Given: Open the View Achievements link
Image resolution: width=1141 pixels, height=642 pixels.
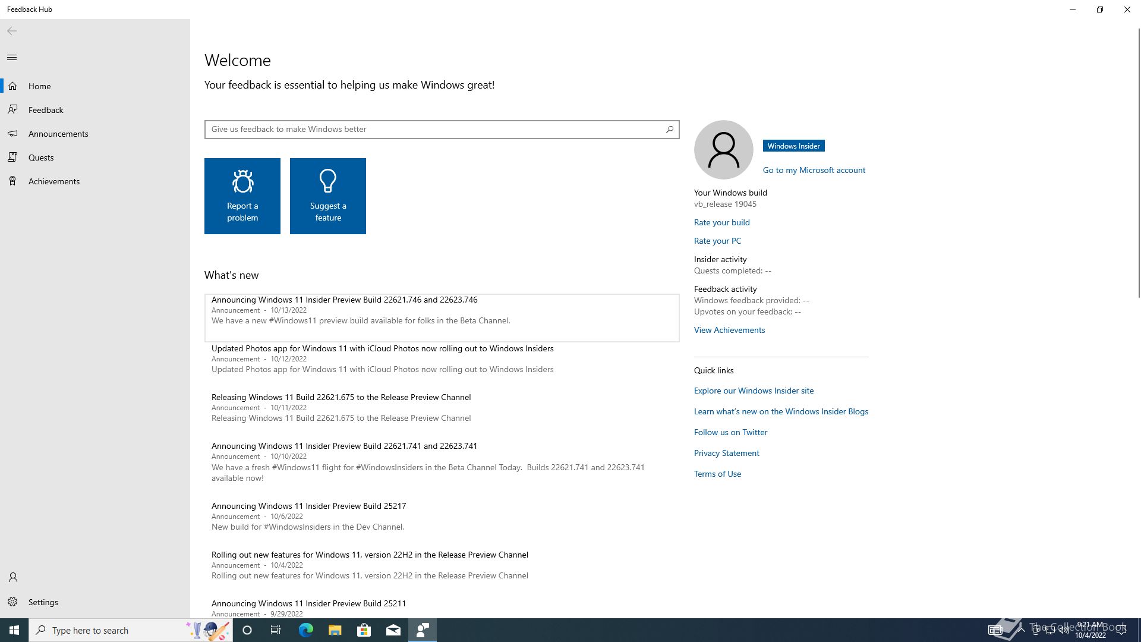Looking at the screenshot, I should (730, 330).
